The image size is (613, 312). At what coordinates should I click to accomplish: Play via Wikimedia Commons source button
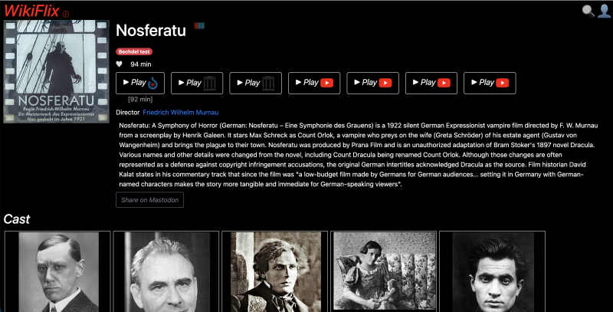click(140, 83)
